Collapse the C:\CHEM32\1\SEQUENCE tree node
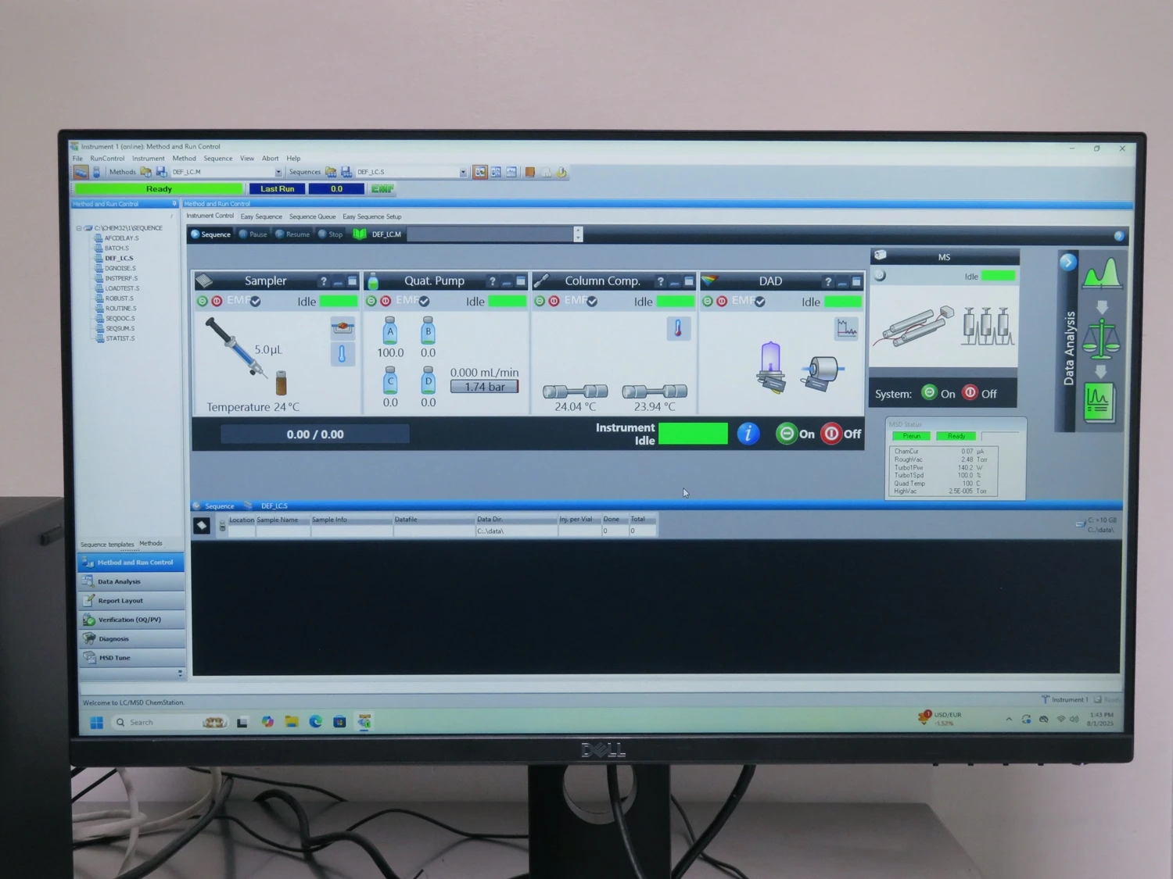 (x=79, y=228)
